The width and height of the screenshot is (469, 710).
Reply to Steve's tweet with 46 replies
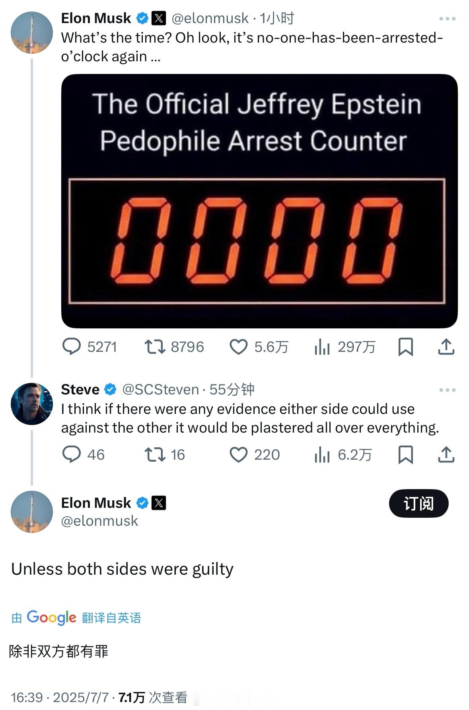click(84, 454)
